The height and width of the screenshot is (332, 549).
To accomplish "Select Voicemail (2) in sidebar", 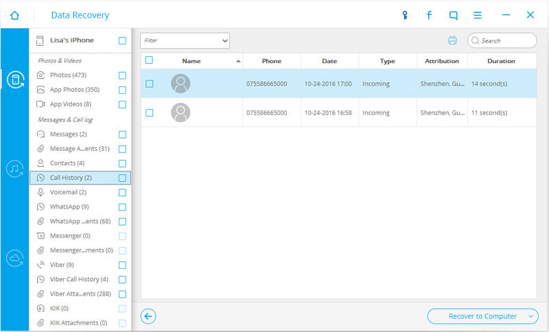I will (68, 192).
